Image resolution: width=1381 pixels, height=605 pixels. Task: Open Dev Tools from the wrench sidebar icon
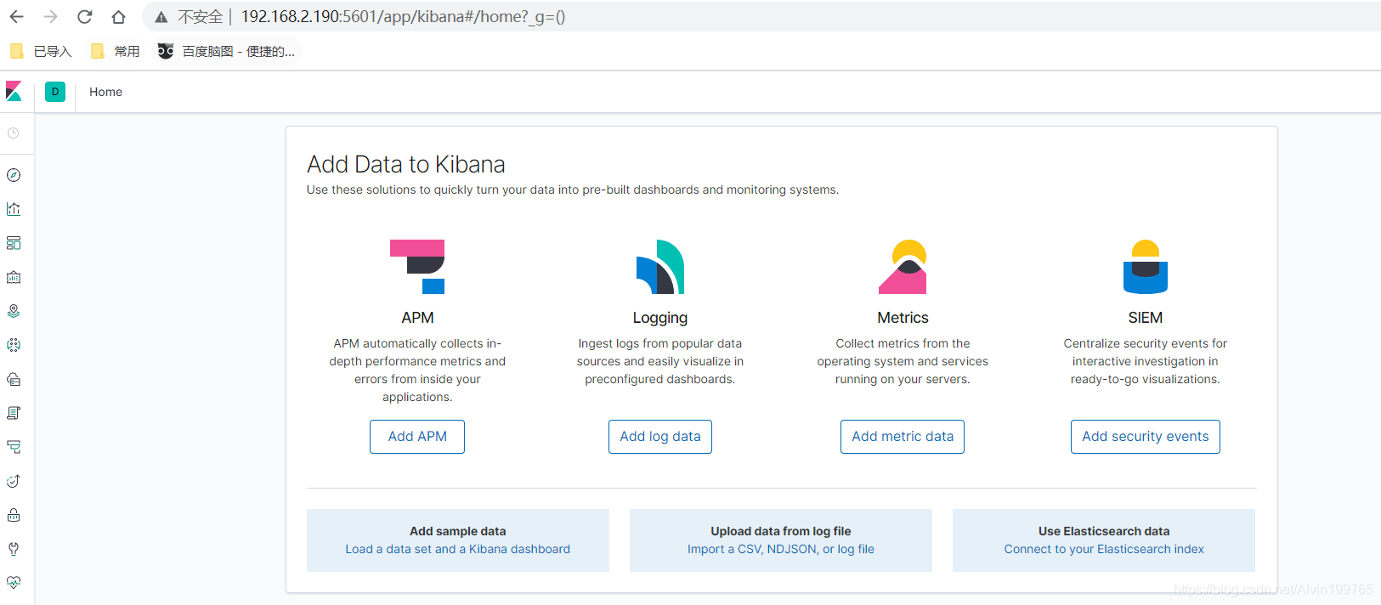[x=14, y=549]
